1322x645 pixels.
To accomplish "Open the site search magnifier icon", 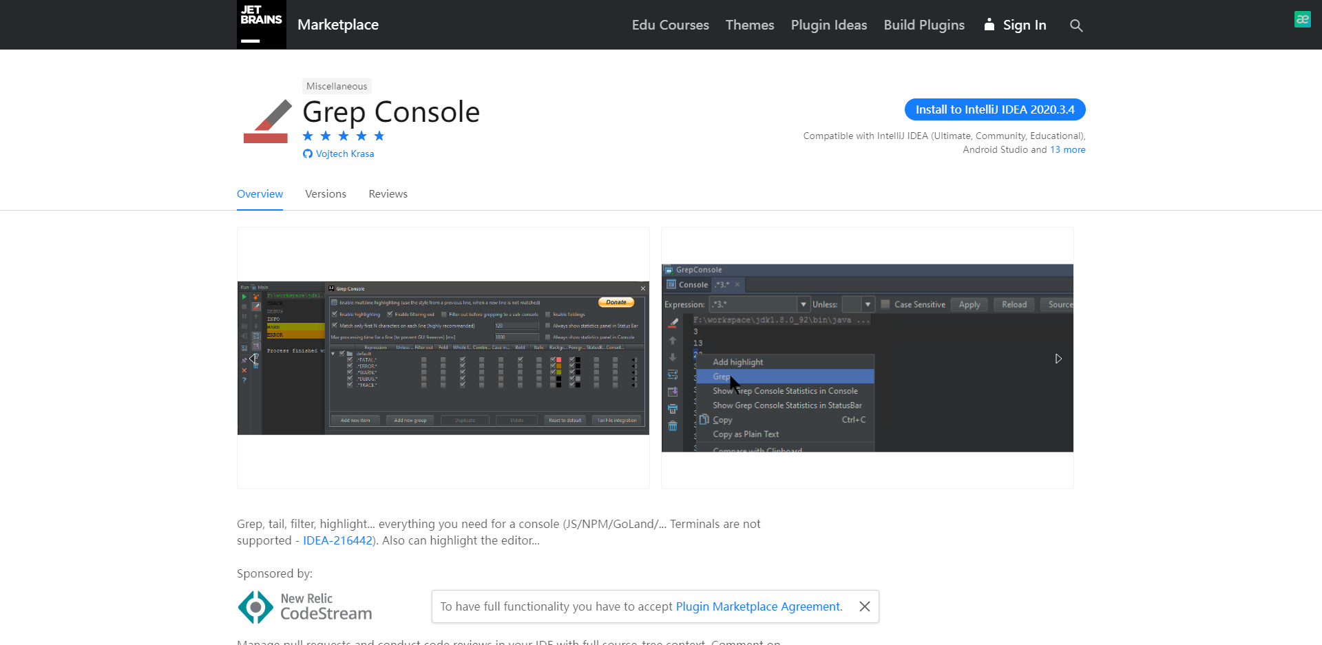I will point(1076,25).
